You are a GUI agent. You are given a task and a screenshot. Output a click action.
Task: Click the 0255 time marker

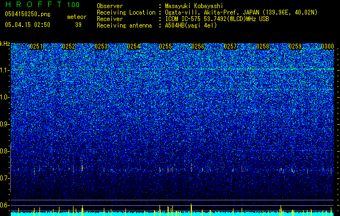(x=165, y=46)
